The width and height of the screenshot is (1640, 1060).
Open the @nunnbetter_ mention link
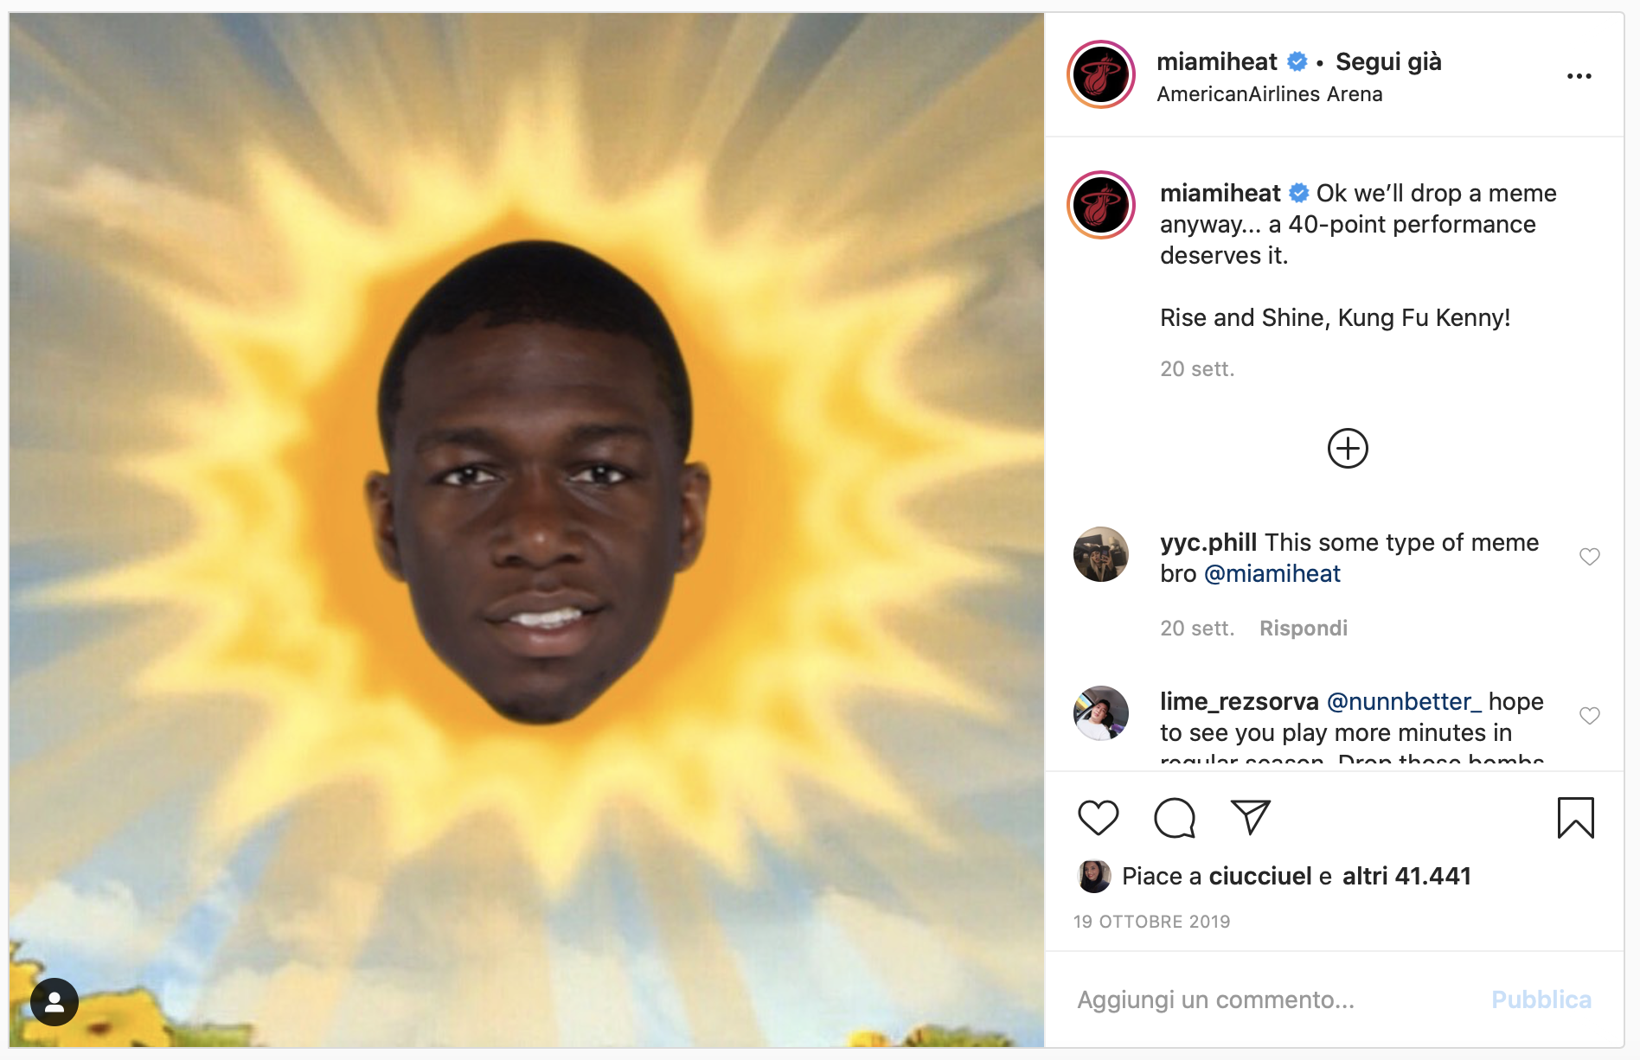[x=1404, y=701]
